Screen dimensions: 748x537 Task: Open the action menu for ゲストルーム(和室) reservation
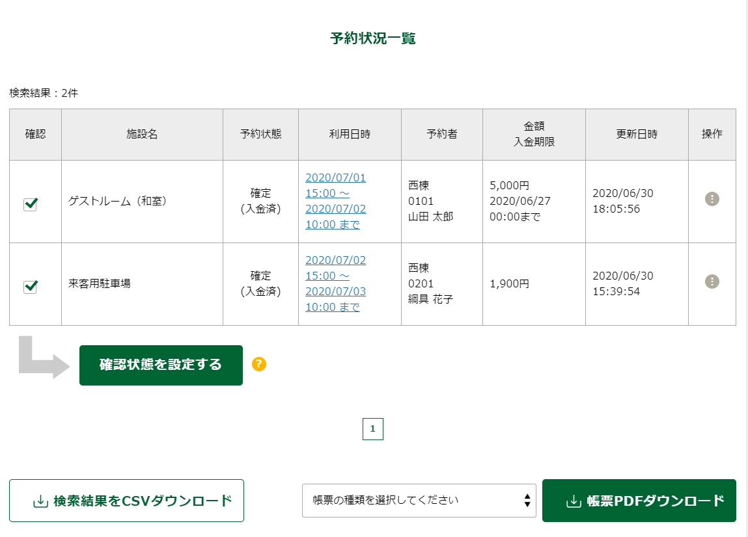pos(712,199)
